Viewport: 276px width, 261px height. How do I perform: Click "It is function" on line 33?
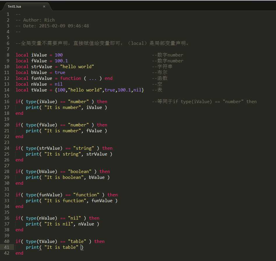click(65, 201)
